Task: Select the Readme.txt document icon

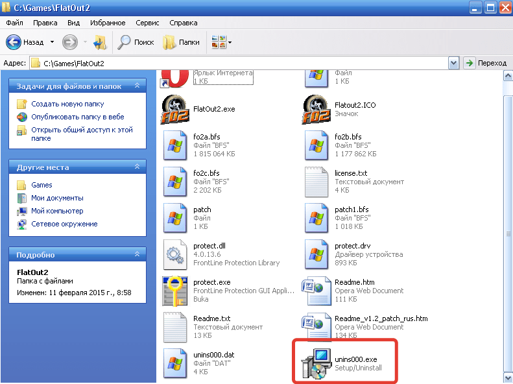Action: pyautogui.click(x=175, y=327)
